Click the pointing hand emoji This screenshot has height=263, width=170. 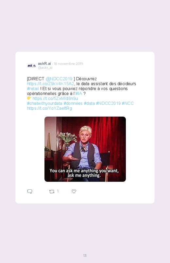coord(29,98)
